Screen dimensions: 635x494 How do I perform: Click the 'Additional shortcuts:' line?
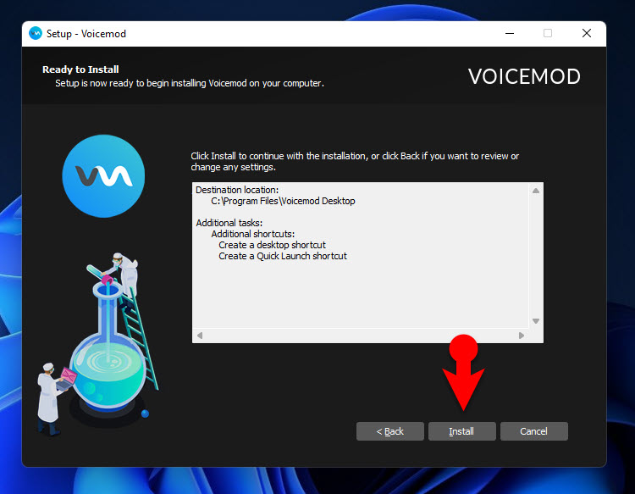point(252,234)
